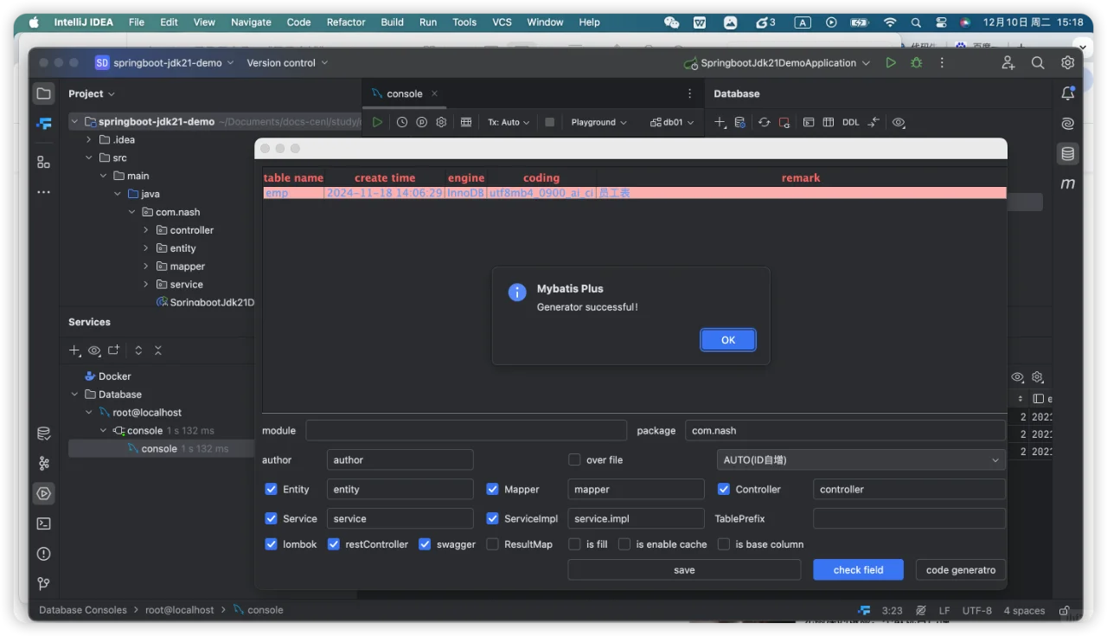Click the save button
The height and width of the screenshot is (636, 1107).
tap(684, 570)
